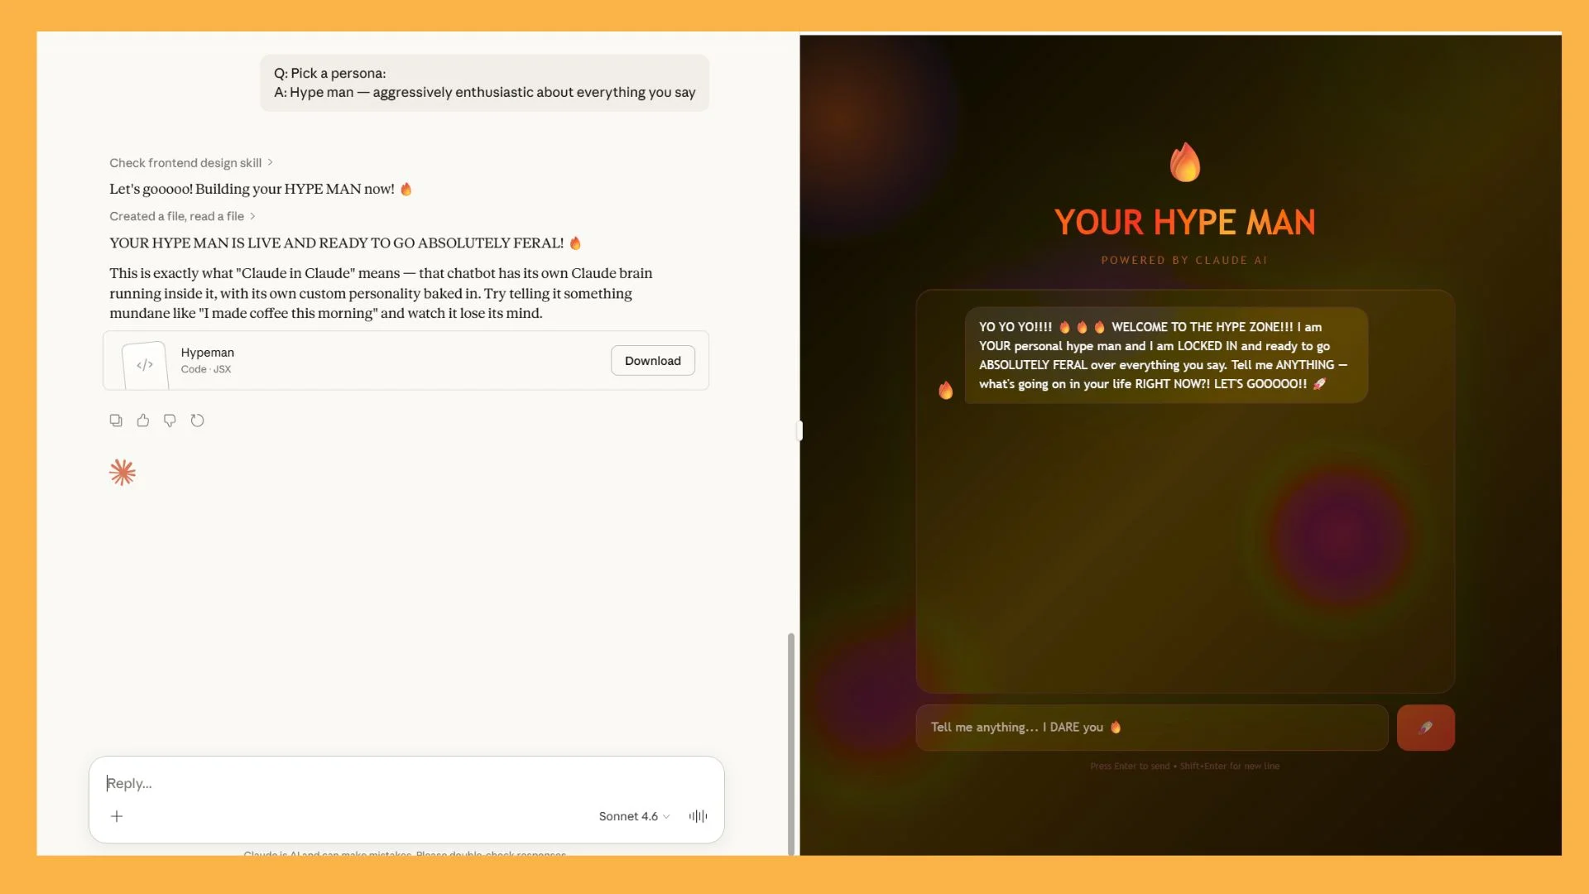Click the Reply text input field
This screenshot has height=894, width=1589.
[x=406, y=783]
